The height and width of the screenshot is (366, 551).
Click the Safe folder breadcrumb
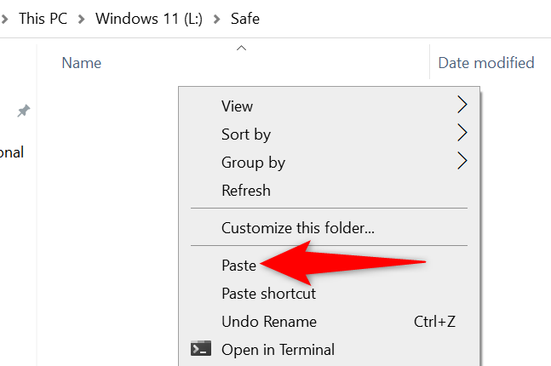(x=244, y=18)
